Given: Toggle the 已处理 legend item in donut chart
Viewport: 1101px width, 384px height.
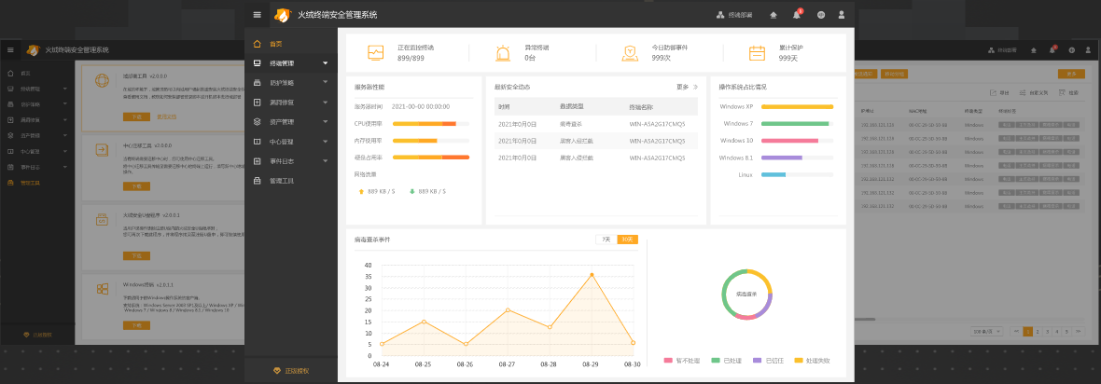Looking at the screenshot, I should (724, 360).
